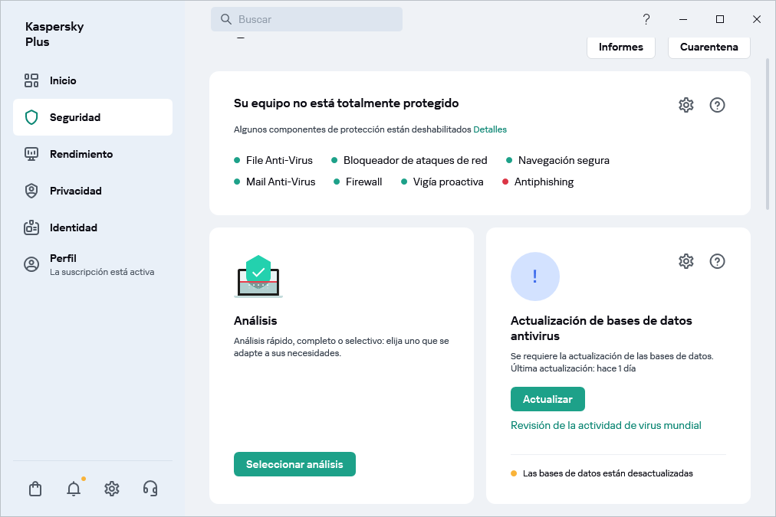
Task: Open Detalles link for disabled components
Action: pos(490,129)
